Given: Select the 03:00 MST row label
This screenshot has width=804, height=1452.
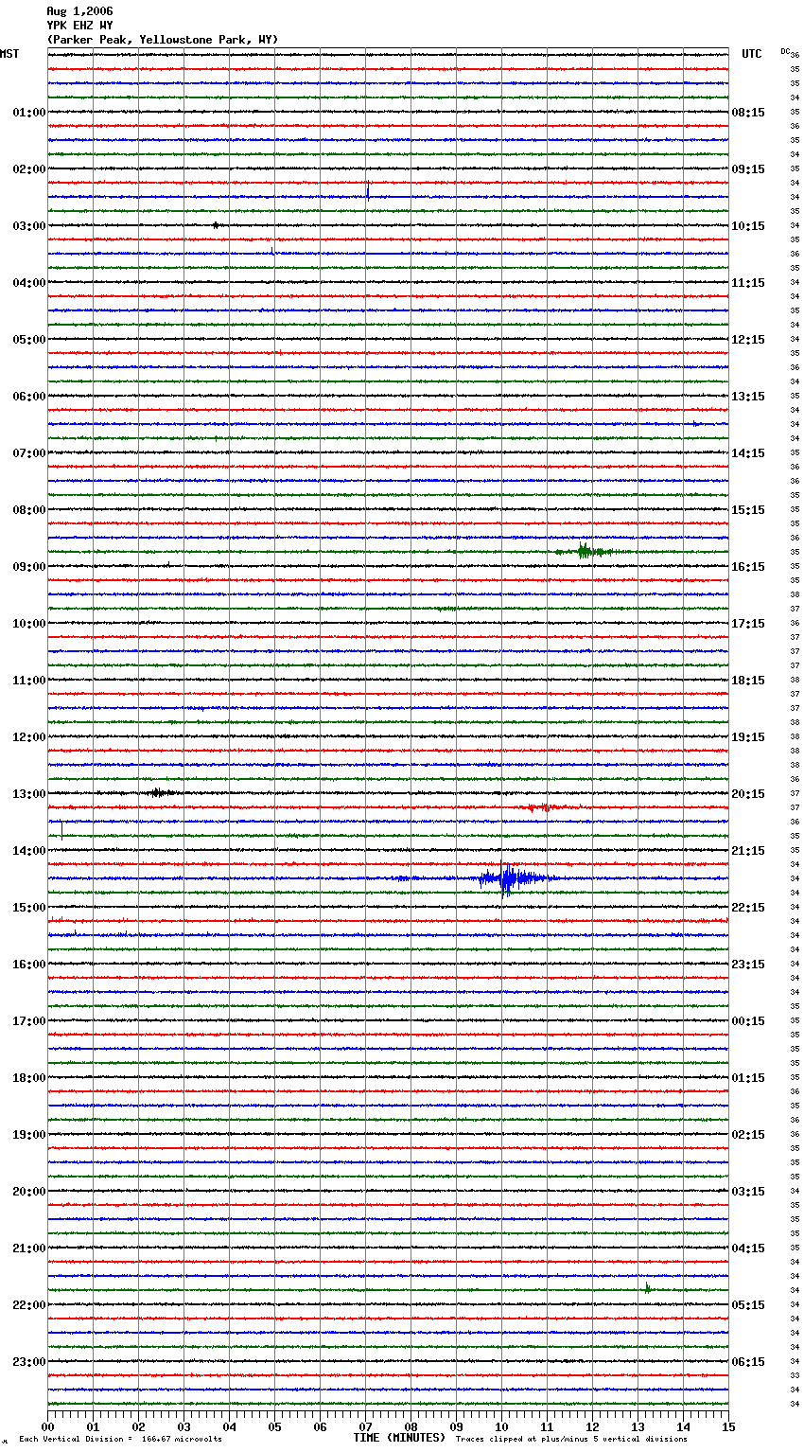Looking at the screenshot, I should (x=29, y=226).
